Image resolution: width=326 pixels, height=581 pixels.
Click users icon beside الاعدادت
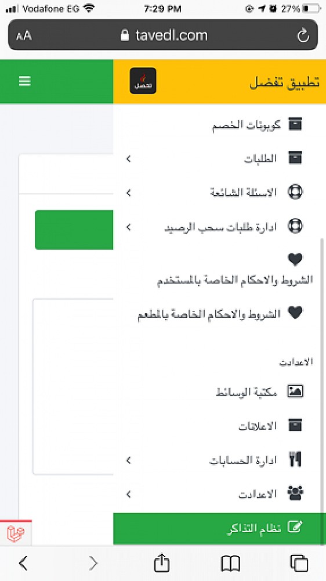click(295, 493)
